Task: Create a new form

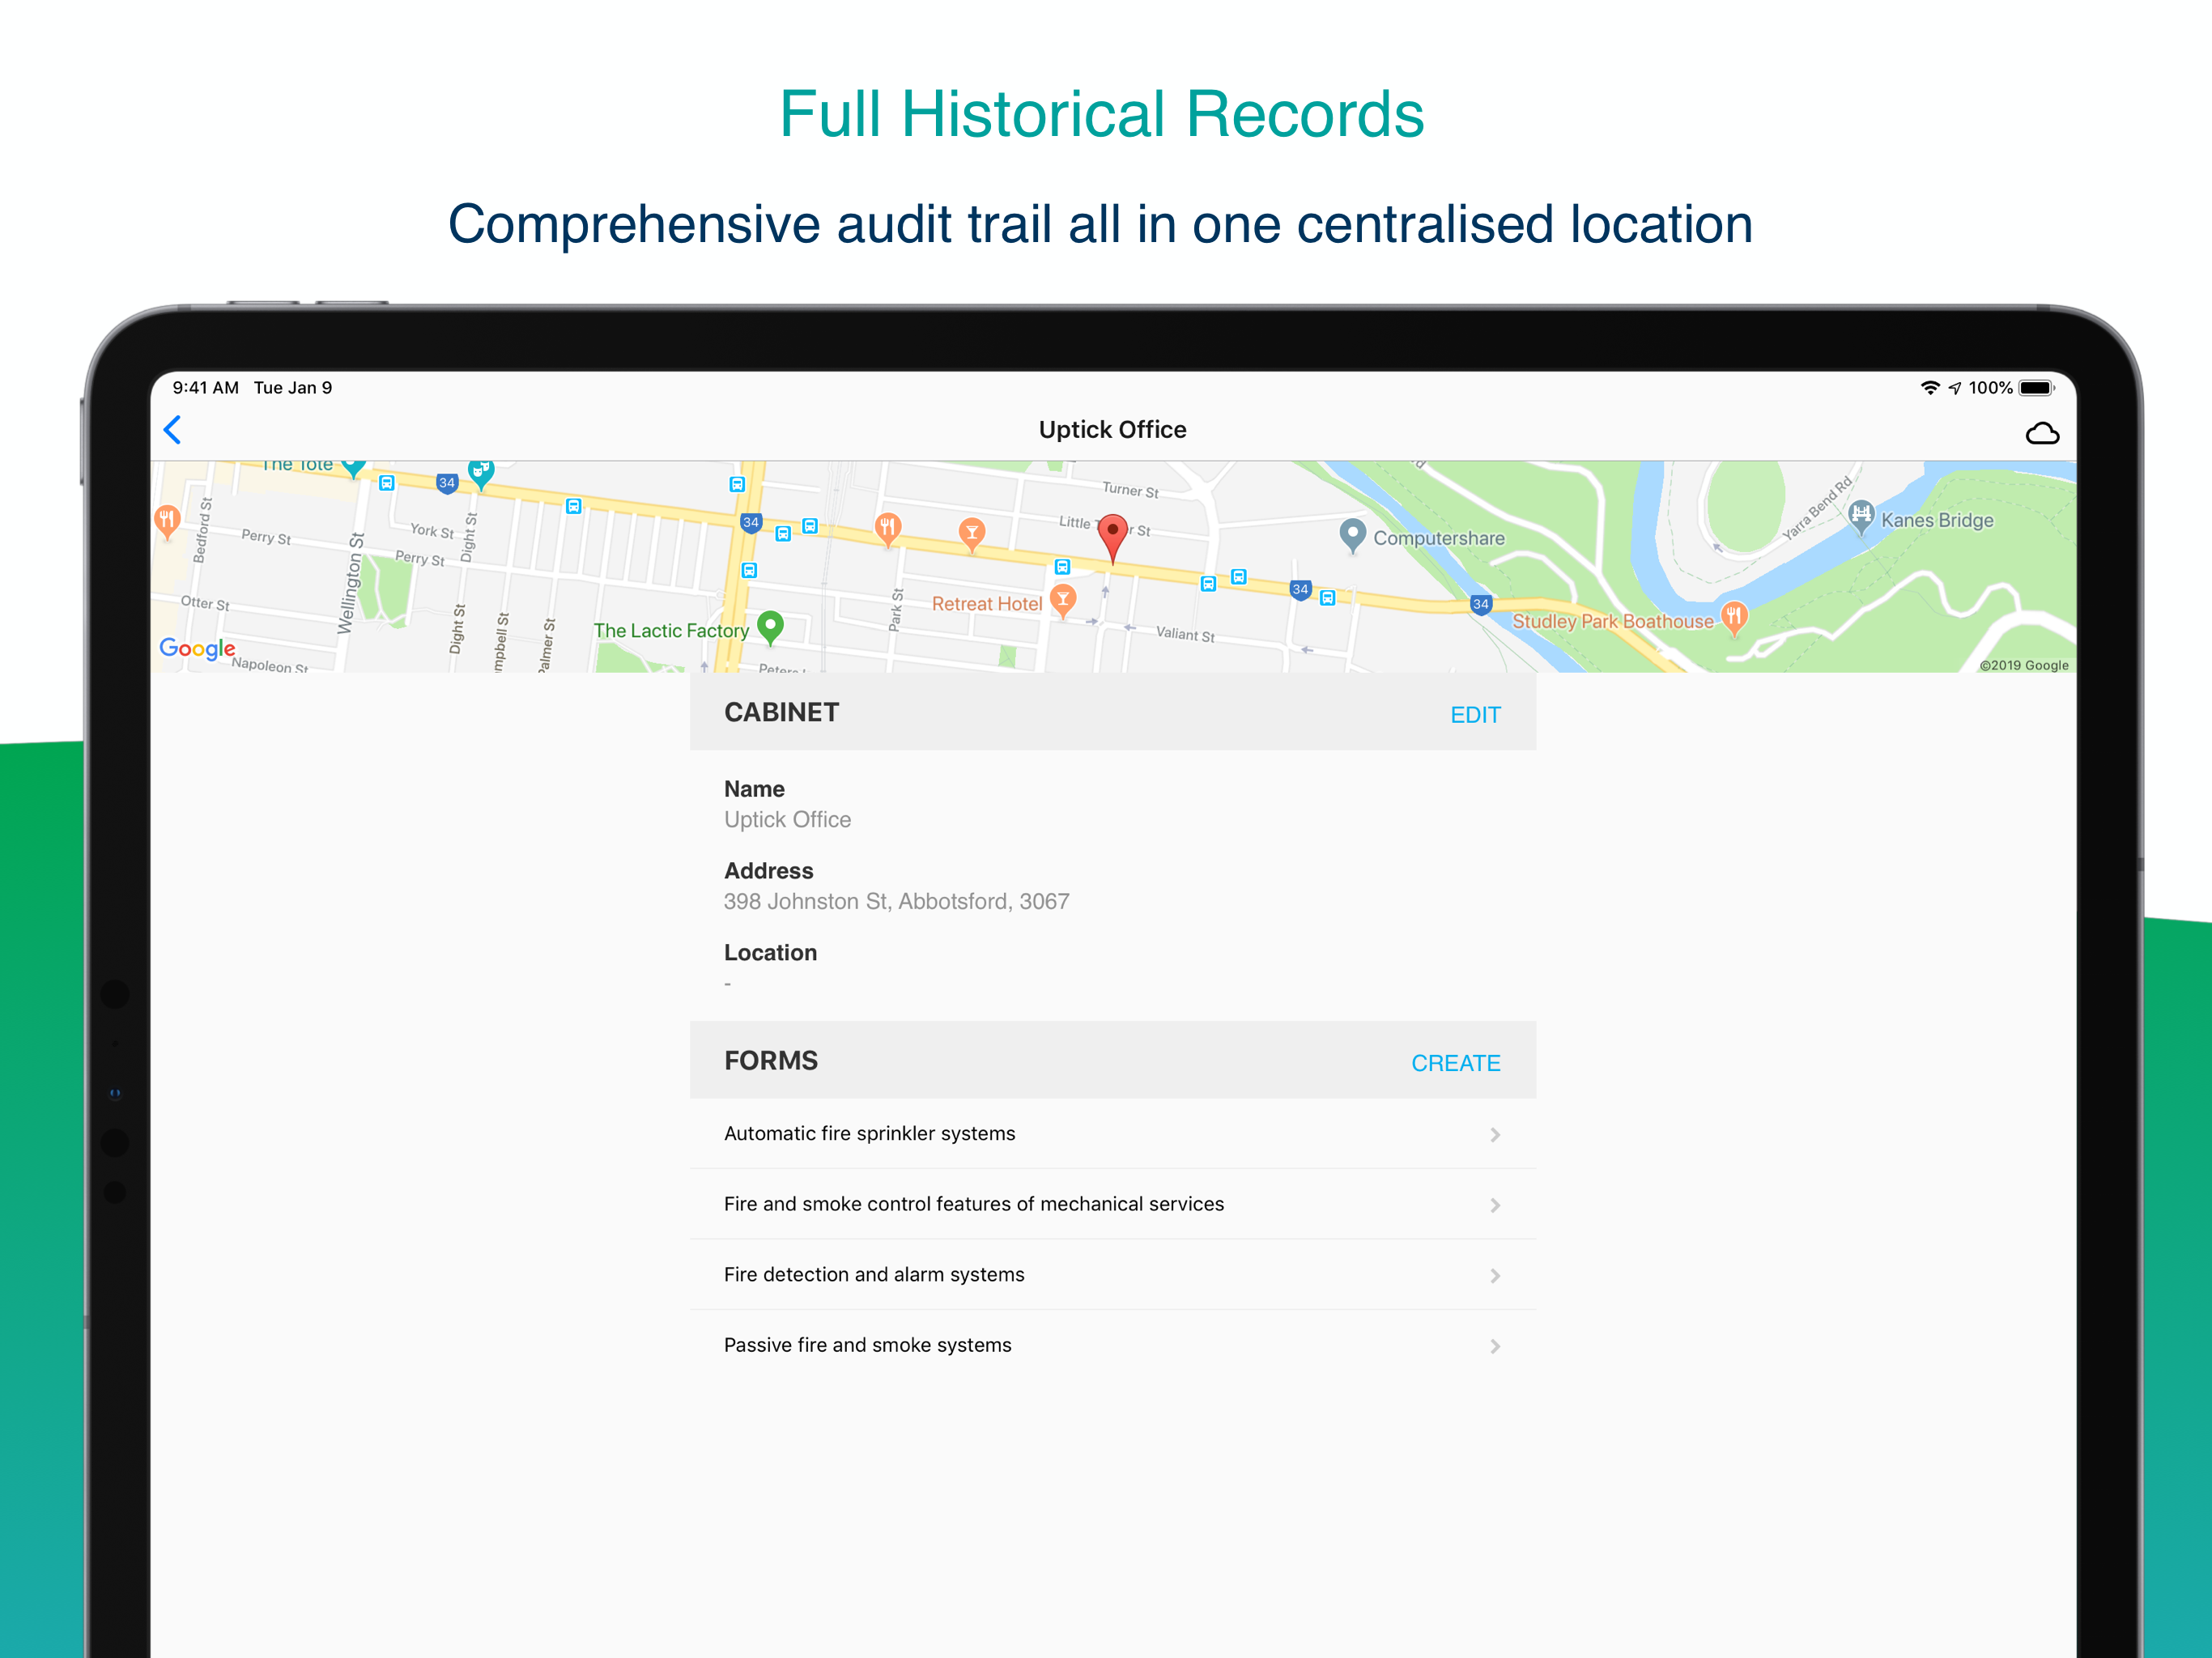Action: [x=1455, y=1063]
